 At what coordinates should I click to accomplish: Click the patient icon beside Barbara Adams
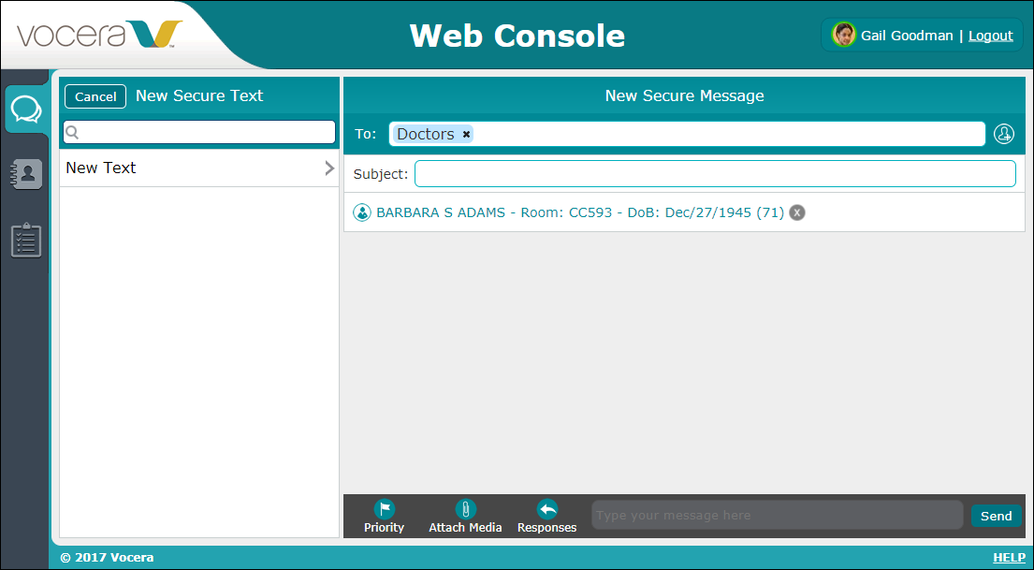[362, 212]
